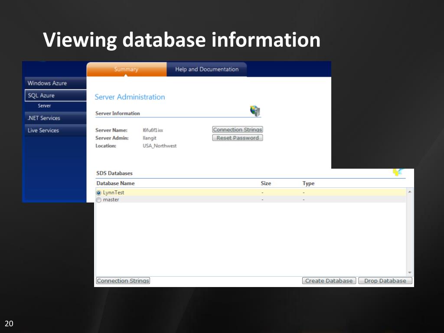Select the LynnTest database radio button

coord(99,193)
